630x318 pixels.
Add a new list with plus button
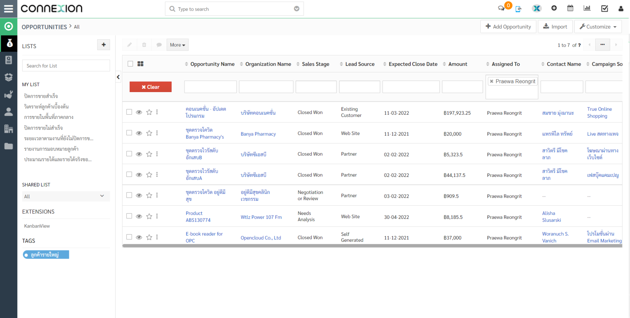pos(103,45)
